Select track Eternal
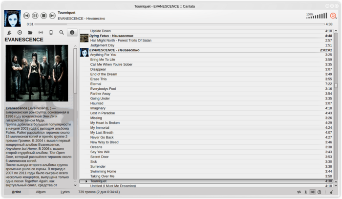342x199 pixels. (206, 84)
